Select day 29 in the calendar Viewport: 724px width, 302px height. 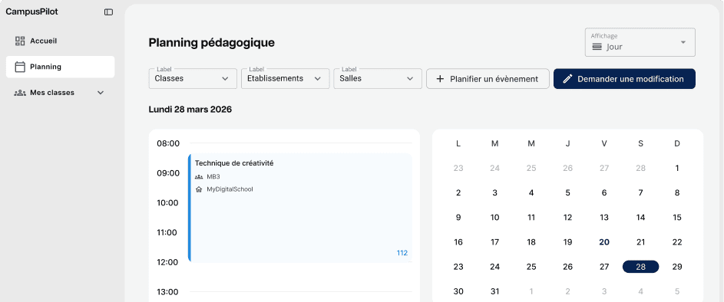(677, 267)
